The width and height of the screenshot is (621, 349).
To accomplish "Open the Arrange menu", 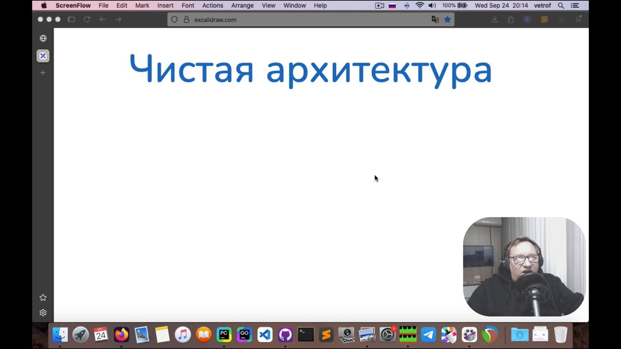I will tap(242, 5).
